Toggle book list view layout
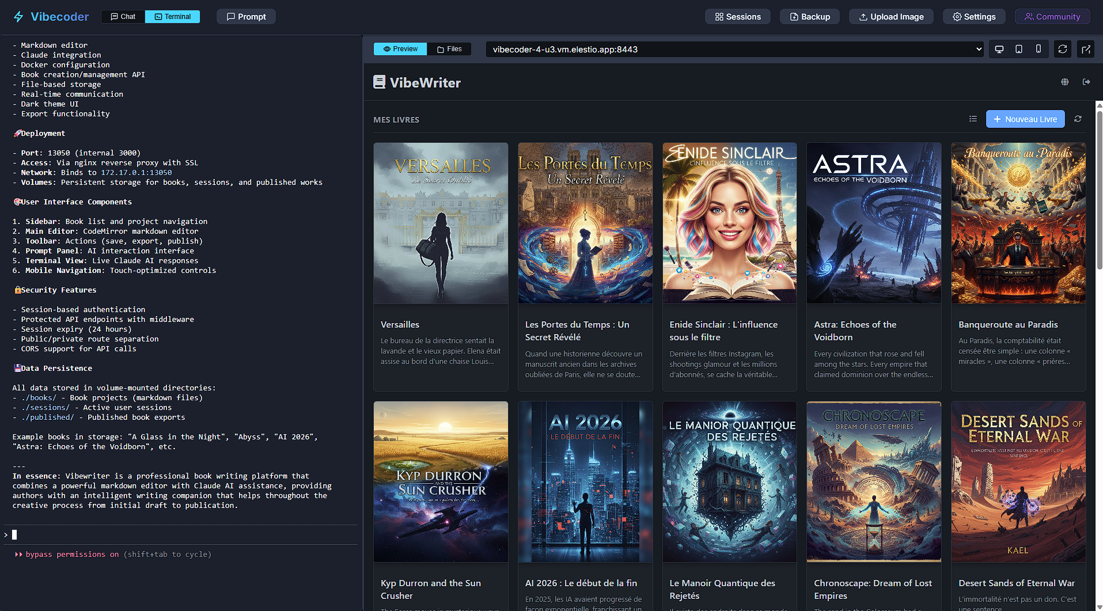 pyautogui.click(x=973, y=119)
